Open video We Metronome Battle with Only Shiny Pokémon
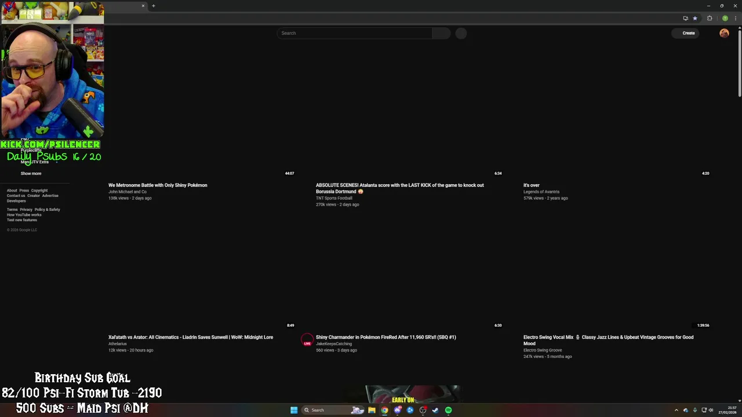 [x=158, y=185]
